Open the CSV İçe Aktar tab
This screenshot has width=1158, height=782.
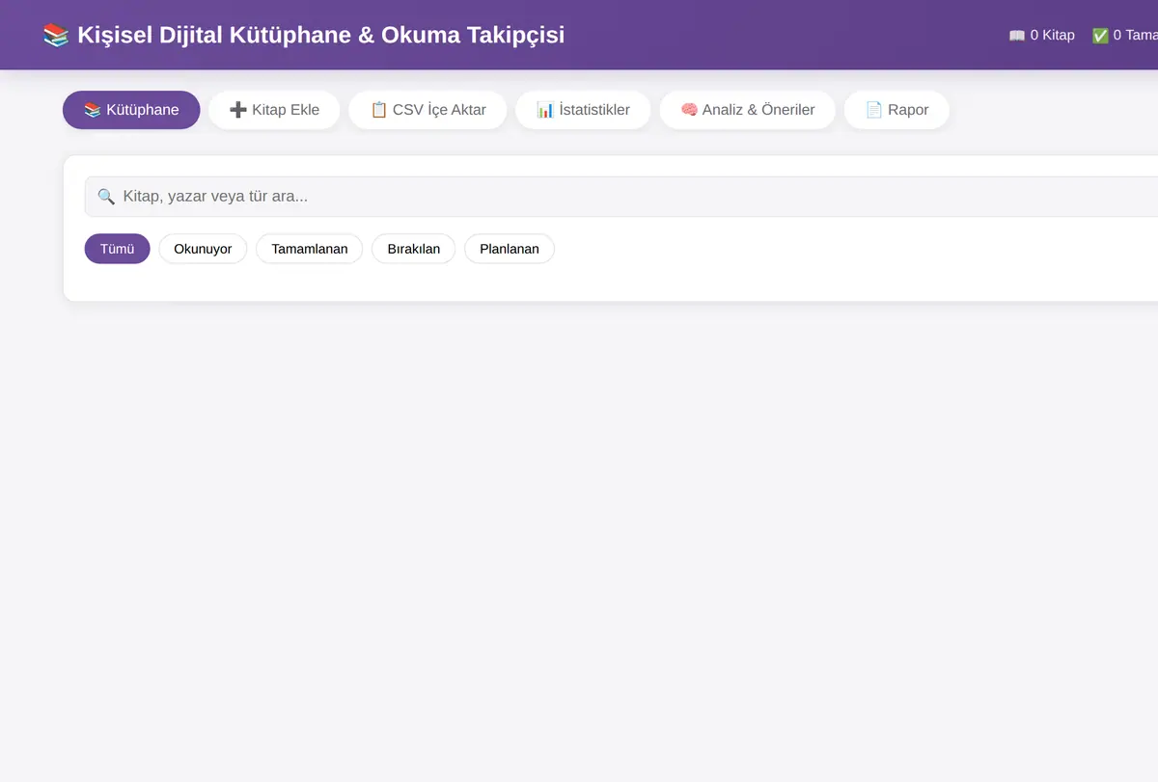[x=427, y=110]
